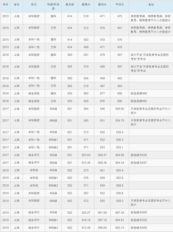Select average score 560.8
The image size is (173, 232).
(120, 185)
